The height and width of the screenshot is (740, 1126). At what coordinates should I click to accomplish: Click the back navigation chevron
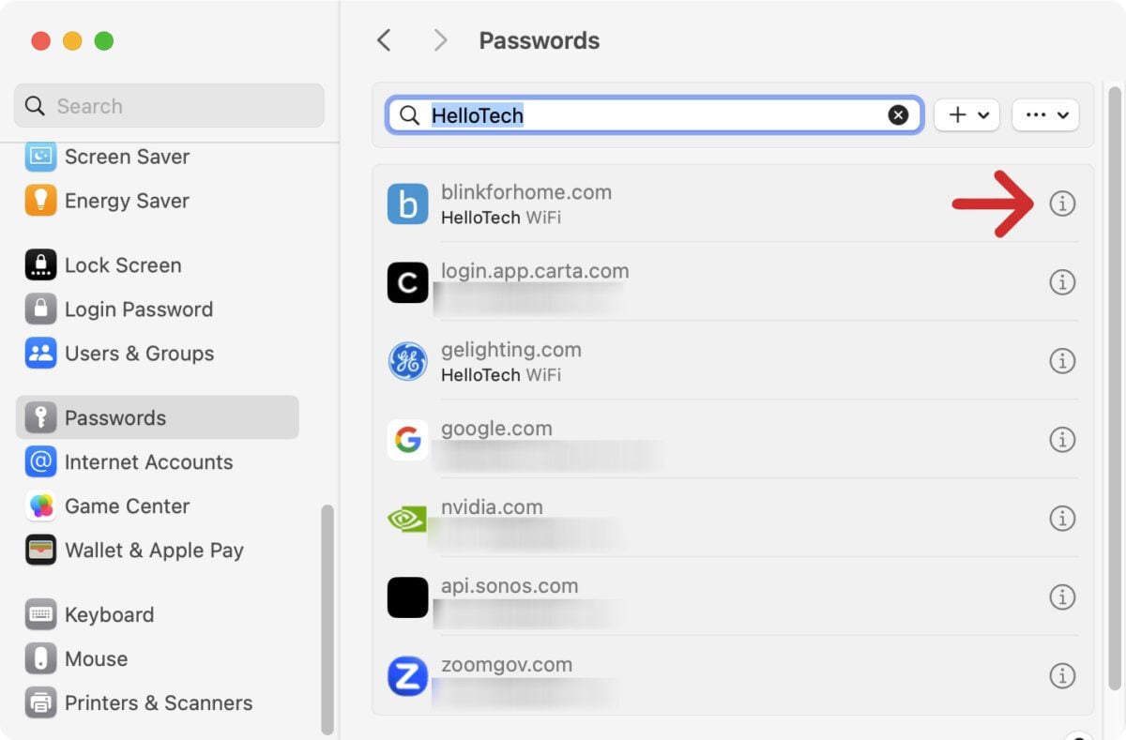pyautogui.click(x=384, y=40)
